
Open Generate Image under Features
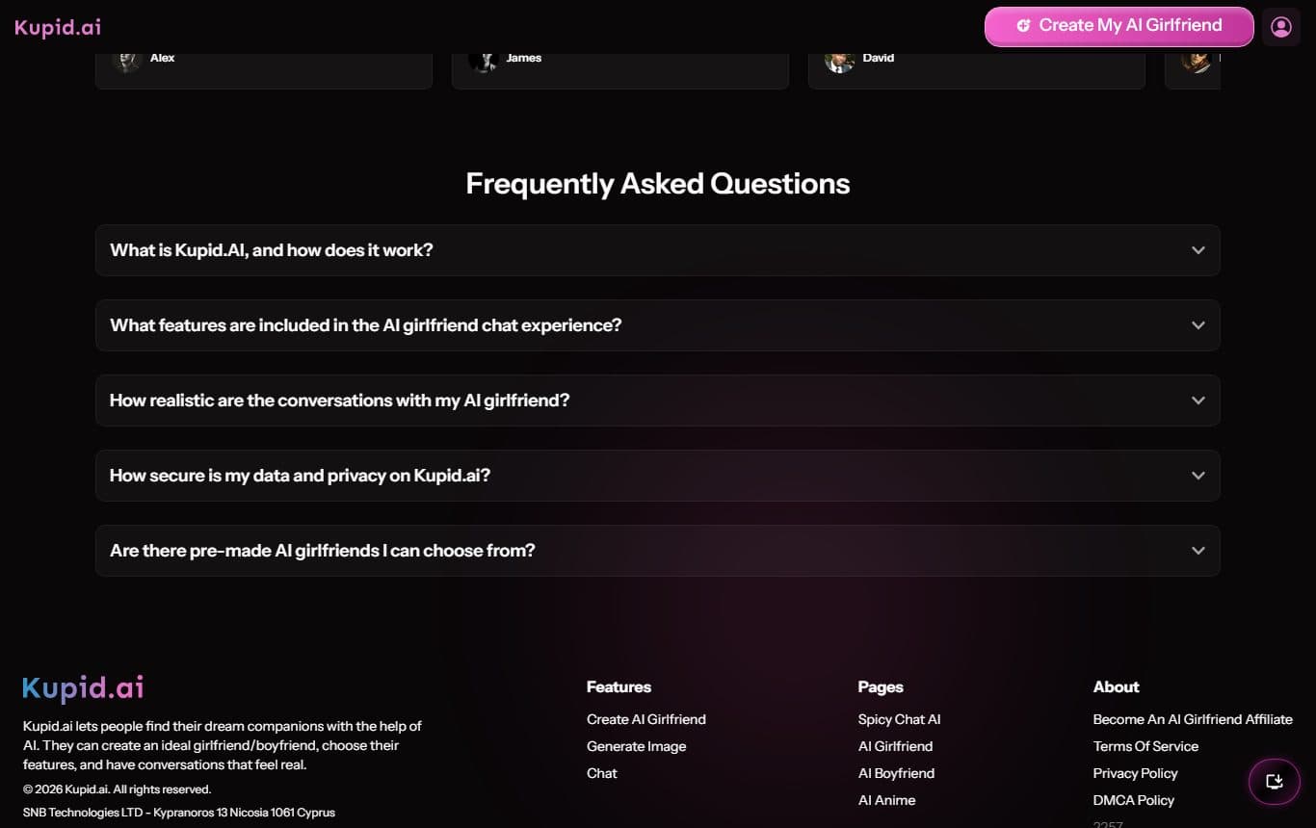pos(636,746)
